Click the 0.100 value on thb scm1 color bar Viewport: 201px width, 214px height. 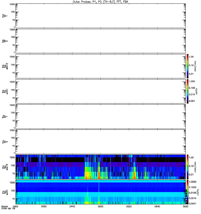[x=192, y=88]
